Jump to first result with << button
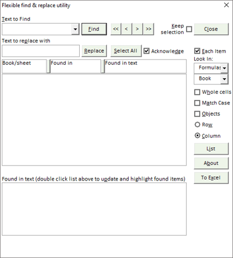The width and height of the screenshot is (233, 258). pos(116,29)
